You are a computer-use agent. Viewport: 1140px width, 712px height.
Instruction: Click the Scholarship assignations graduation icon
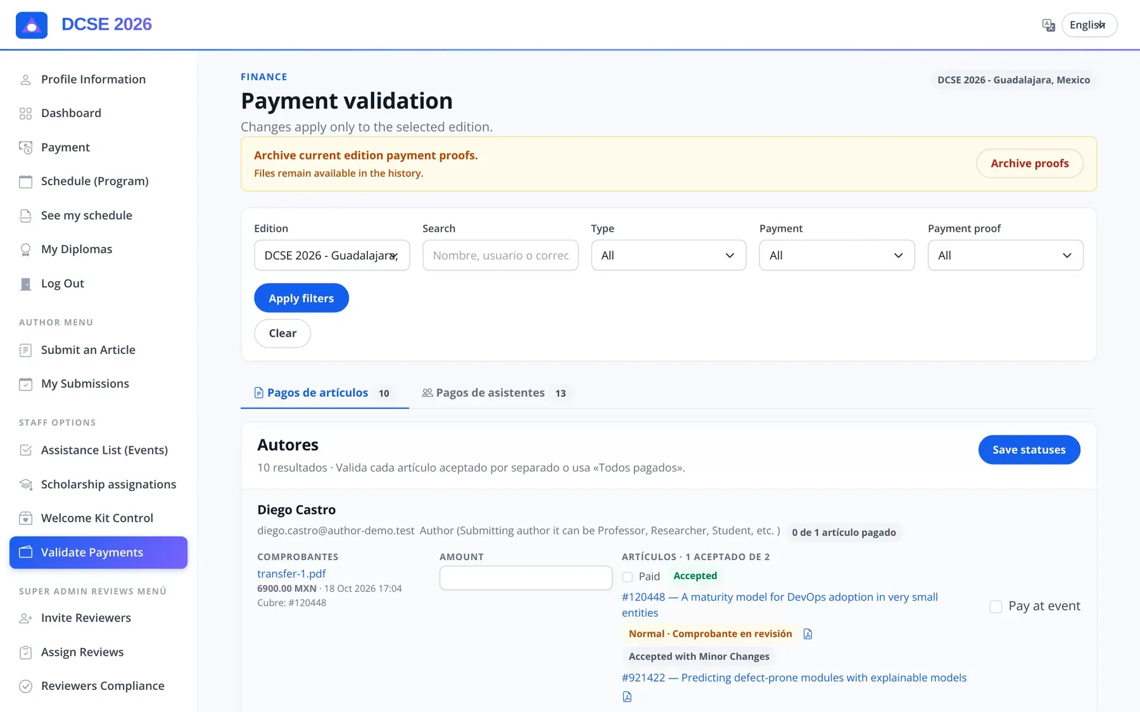point(25,484)
